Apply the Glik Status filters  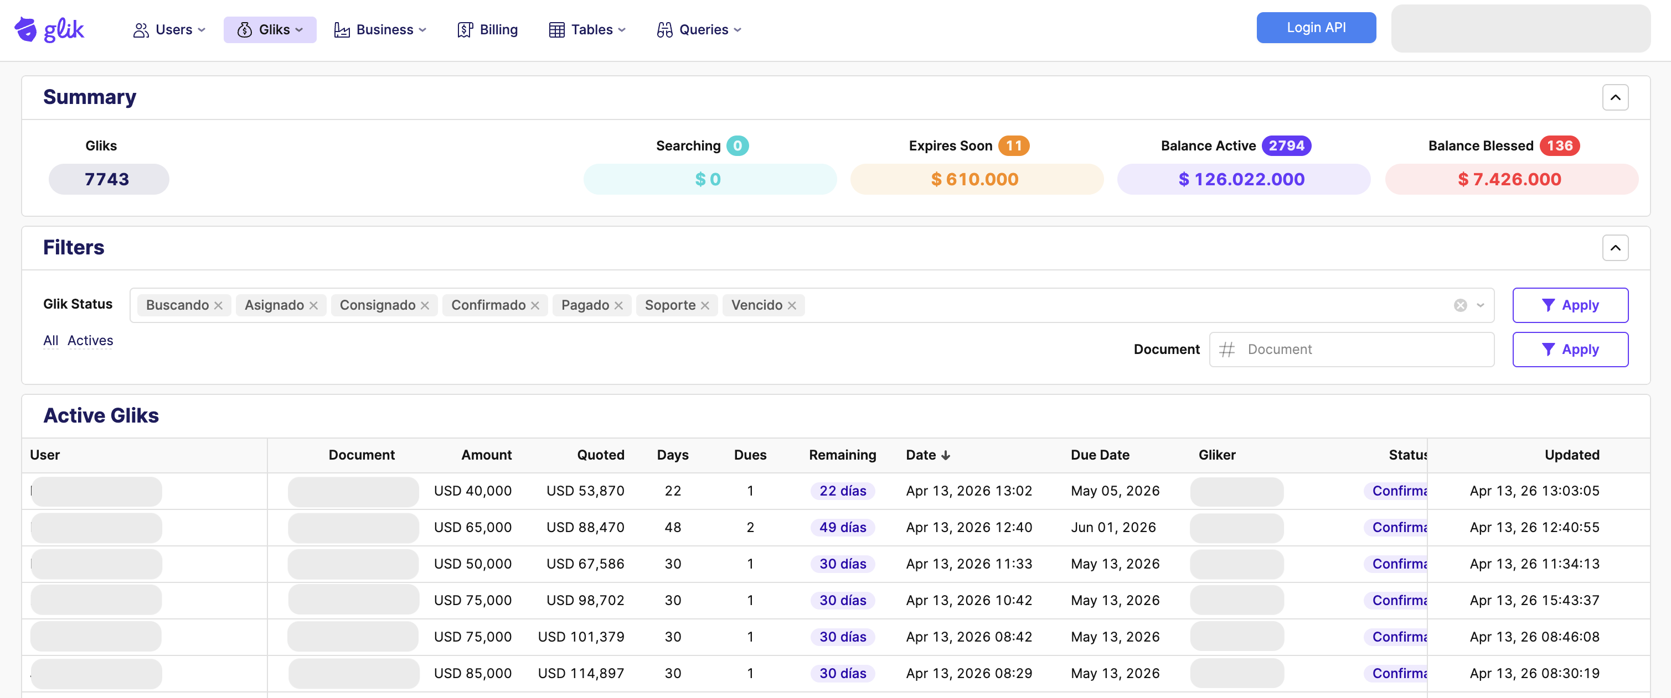tap(1570, 305)
